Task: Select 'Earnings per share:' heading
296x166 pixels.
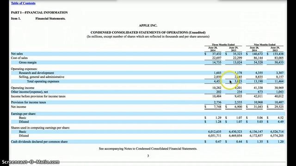Action: [24, 114]
